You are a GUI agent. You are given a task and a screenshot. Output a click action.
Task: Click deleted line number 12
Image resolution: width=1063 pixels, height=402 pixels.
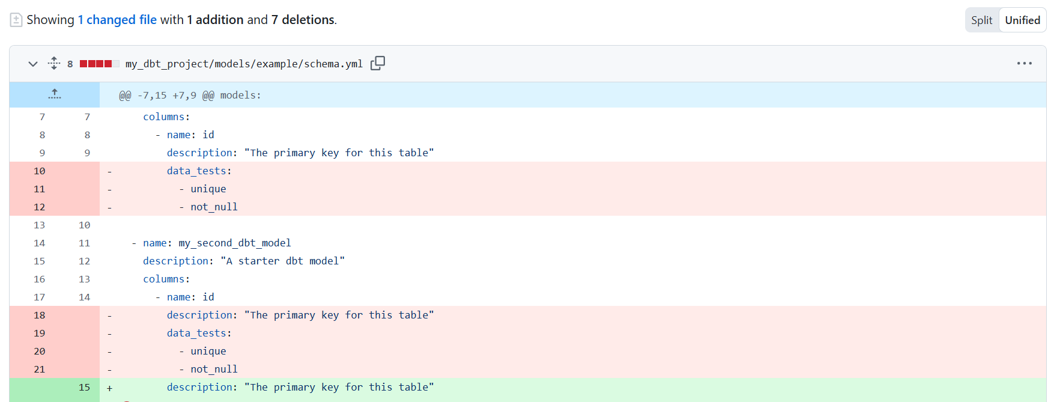39,207
